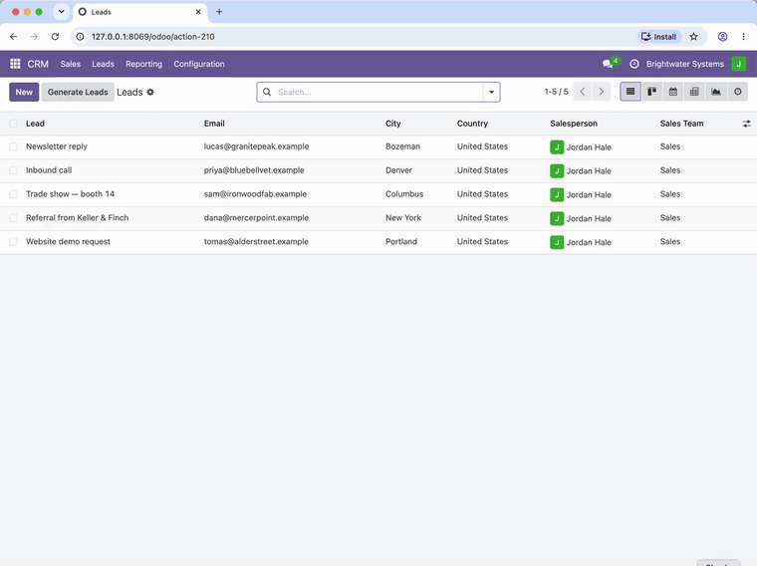Click the search magnifier icon
The width and height of the screenshot is (757, 566).
[x=267, y=92]
